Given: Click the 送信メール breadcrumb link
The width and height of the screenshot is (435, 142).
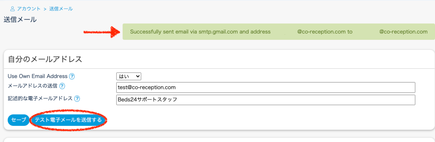Looking at the screenshot, I should [61, 9].
